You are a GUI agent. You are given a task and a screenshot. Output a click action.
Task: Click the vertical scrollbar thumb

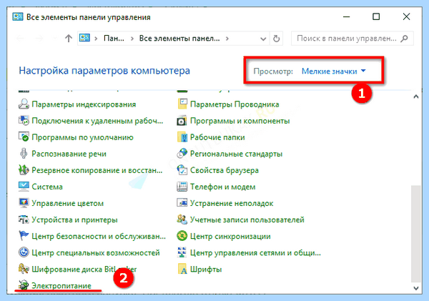416,234
